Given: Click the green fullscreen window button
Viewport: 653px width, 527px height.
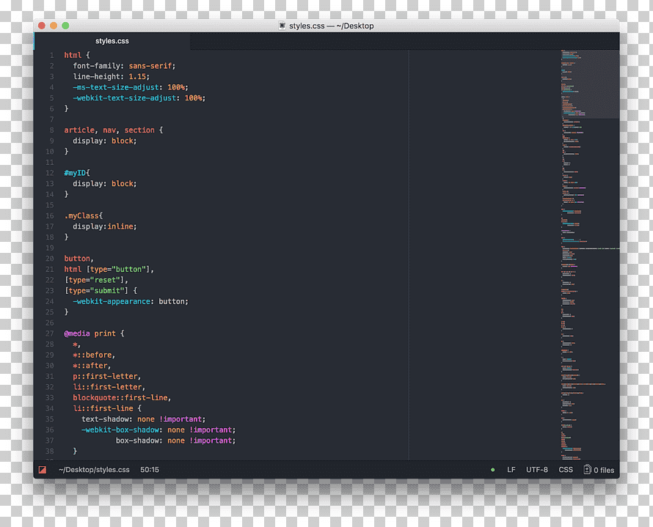Looking at the screenshot, I should point(65,26).
